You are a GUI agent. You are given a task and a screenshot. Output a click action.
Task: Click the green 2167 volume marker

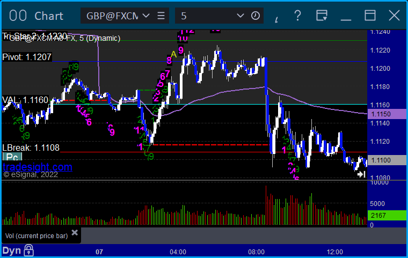[387, 215]
